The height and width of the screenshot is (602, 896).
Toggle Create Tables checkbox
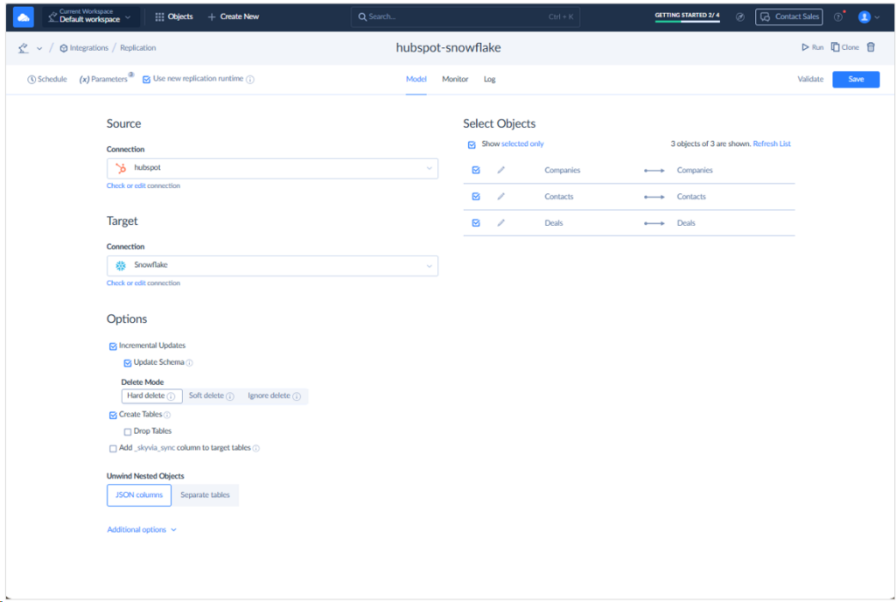click(x=113, y=416)
